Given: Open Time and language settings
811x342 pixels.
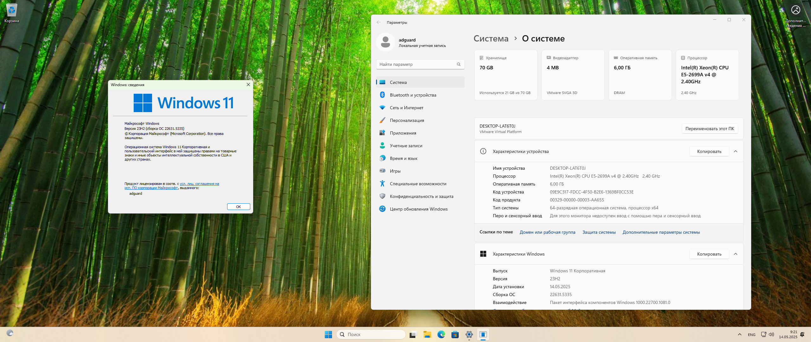Looking at the screenshot, I should point(420,158).
